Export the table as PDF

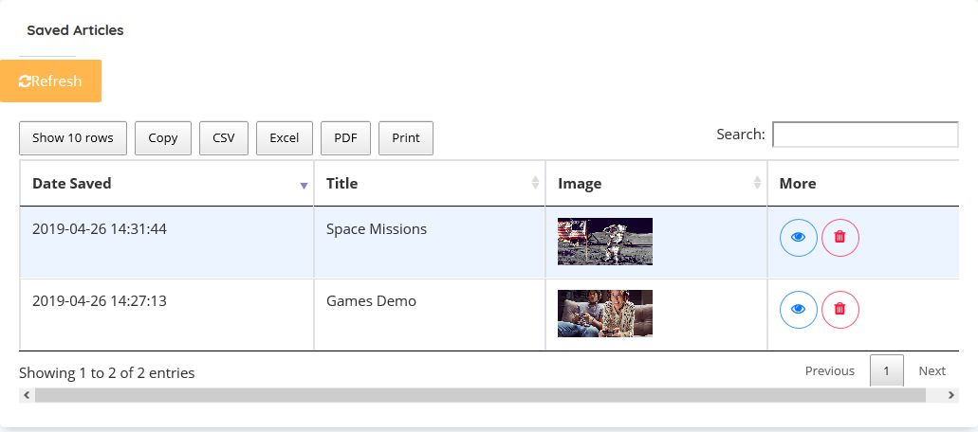pyautogui.click(x=345, y=138)
